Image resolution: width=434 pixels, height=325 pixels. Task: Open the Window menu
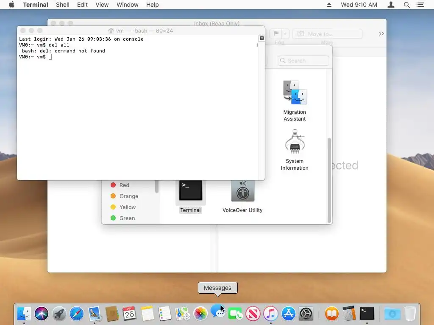(x=127, y=5)
